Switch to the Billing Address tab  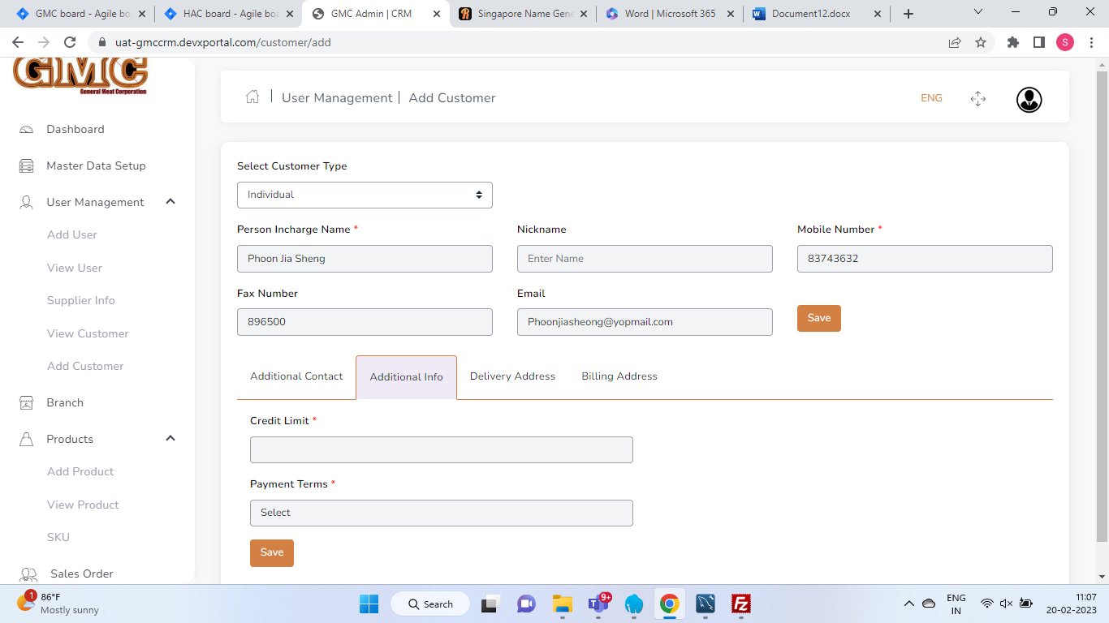(x=619, y=376)
